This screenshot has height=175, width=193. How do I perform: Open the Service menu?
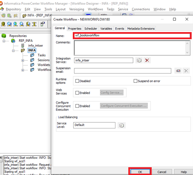click(x=123, y=9)
